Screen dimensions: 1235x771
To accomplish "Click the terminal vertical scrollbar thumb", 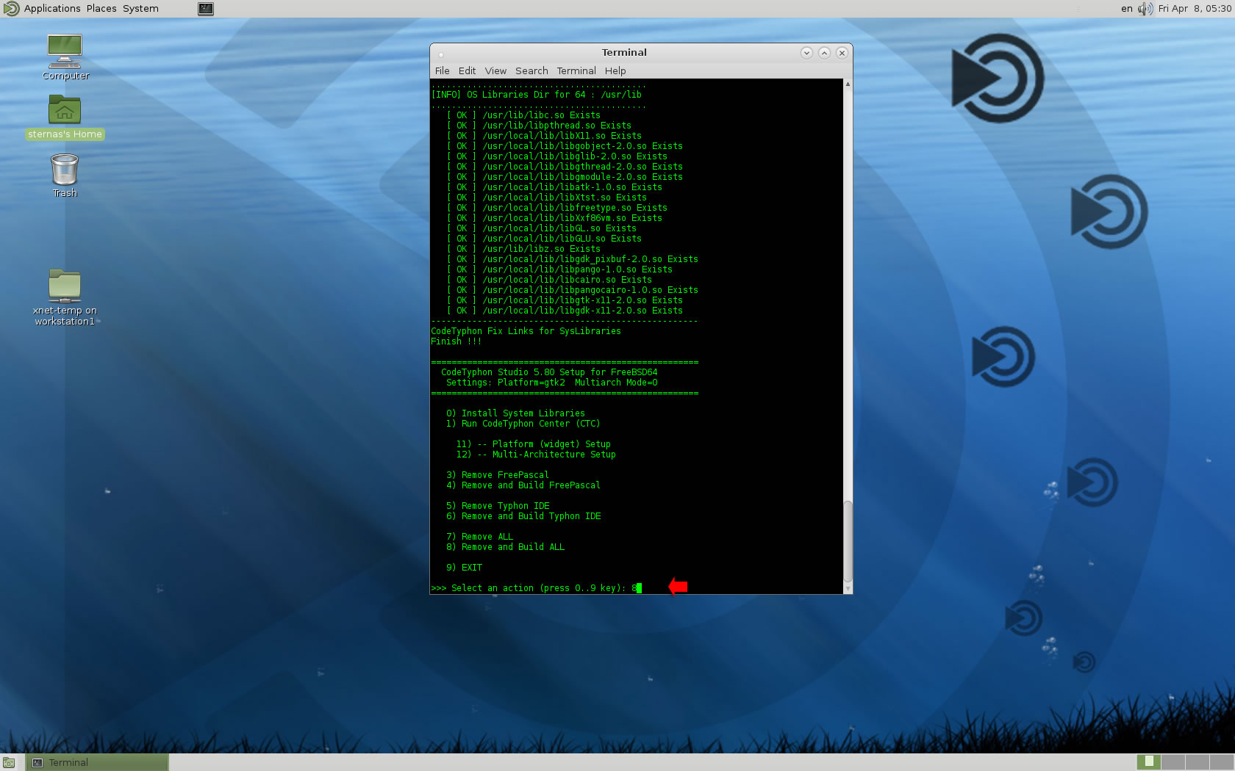I will pos(848,543).
